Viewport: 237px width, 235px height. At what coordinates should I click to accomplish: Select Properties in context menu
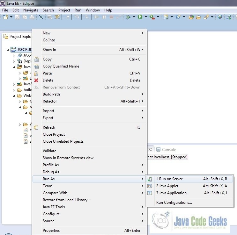(x=90, y=231)
